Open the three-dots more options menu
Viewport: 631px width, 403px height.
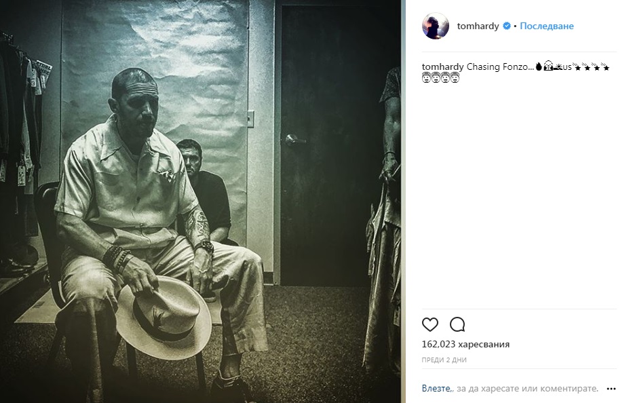pyautogui.click(x=611, y=389)
